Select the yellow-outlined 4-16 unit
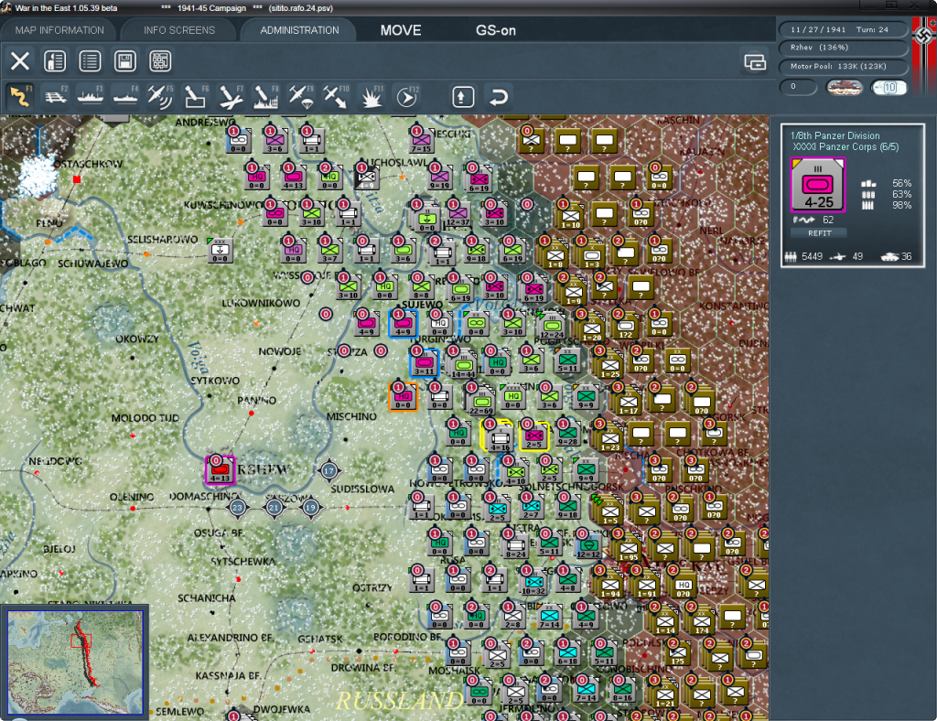This screenshot has height=721, width=937. 499,436
